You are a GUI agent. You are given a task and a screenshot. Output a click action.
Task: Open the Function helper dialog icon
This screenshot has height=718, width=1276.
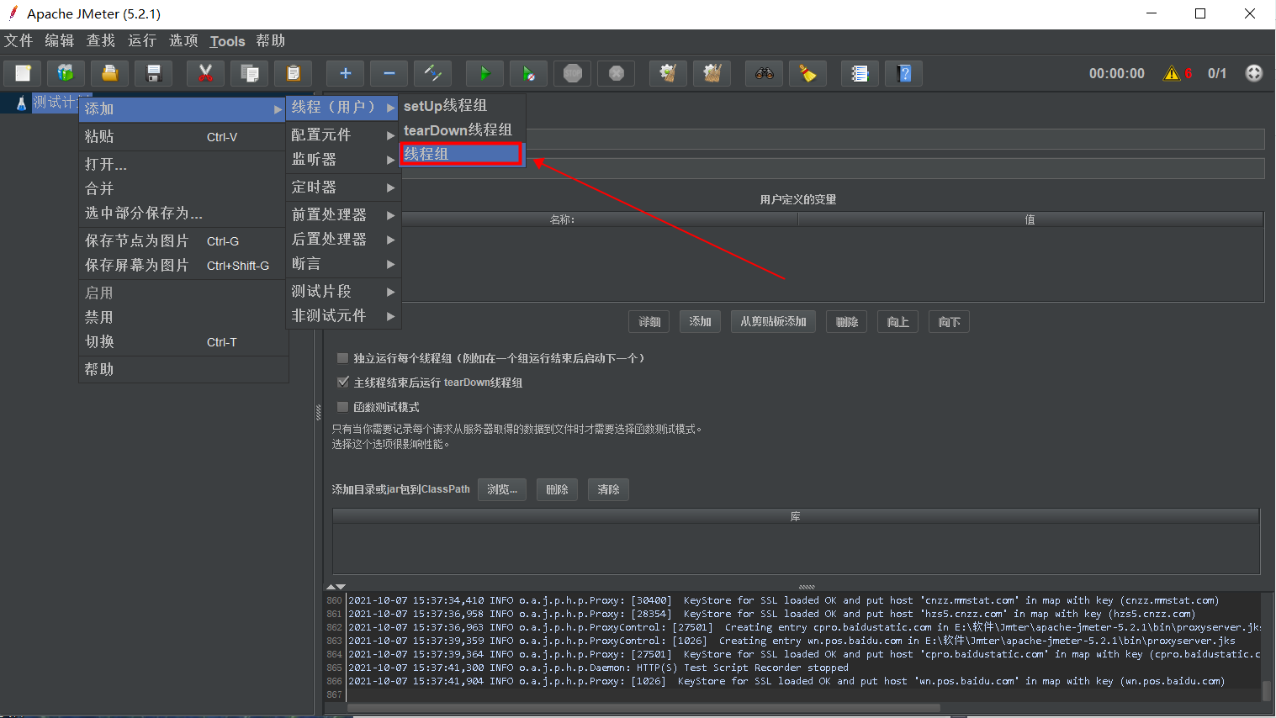point(860,73)
